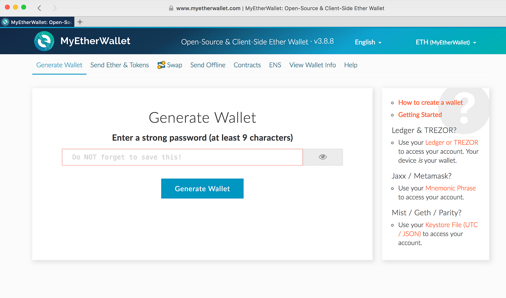Viewport: 506px width, 298px height.
Task: Open the How to create a wallet link
Action: click(x=430, y=102)
